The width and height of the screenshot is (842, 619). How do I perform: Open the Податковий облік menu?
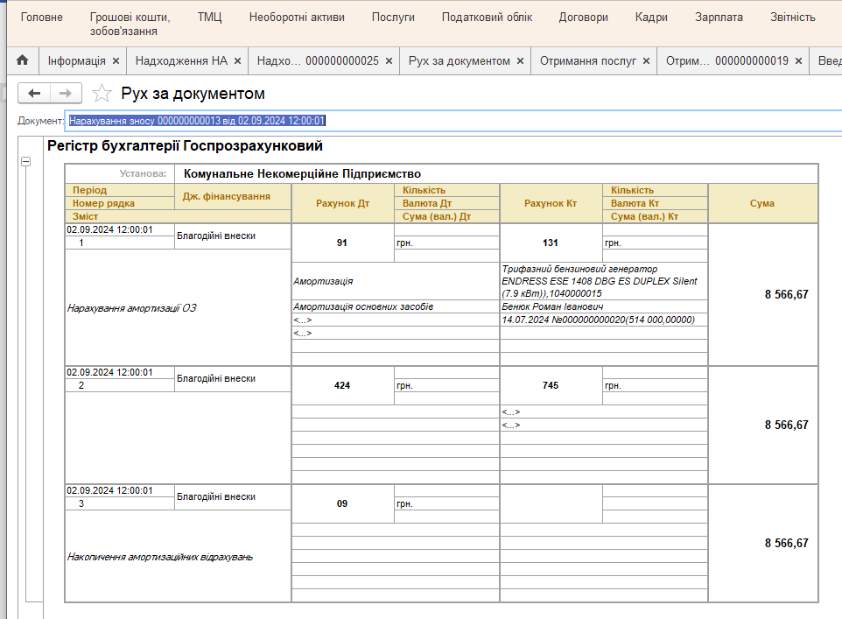[487, 18]
